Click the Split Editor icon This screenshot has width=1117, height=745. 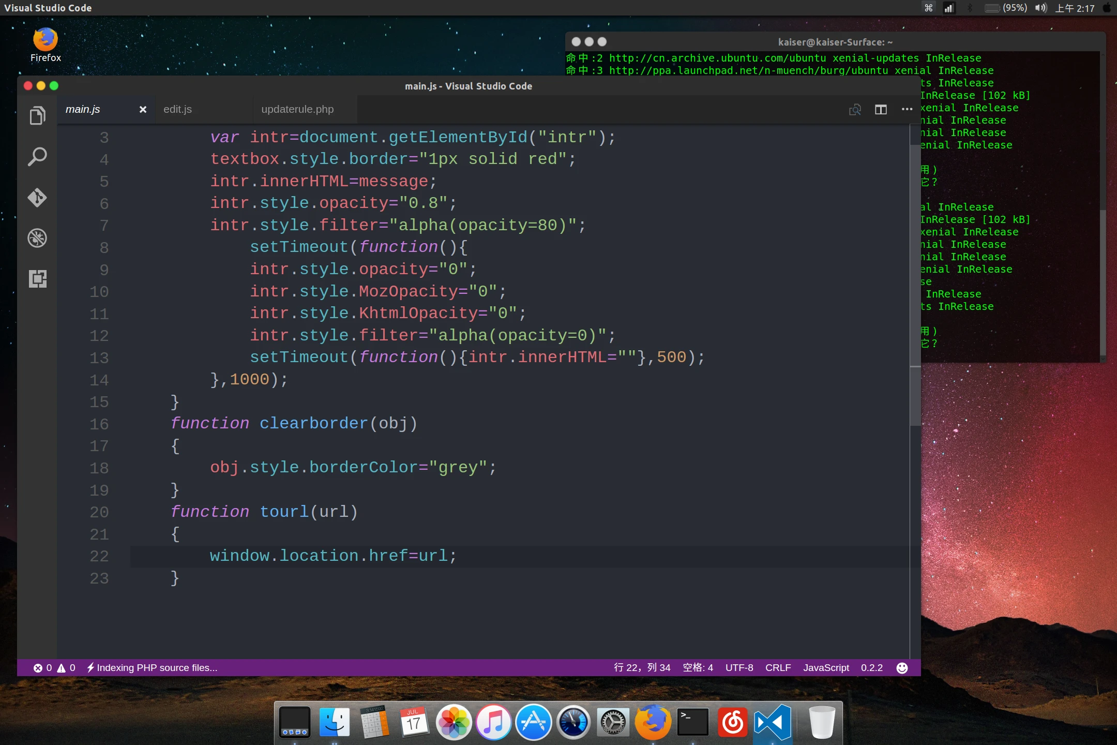point(881,109)
